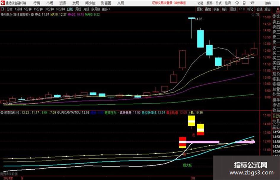Viewport: 280px width, 180px height.
Task: Open the message envelope icon
Action: 252,3
